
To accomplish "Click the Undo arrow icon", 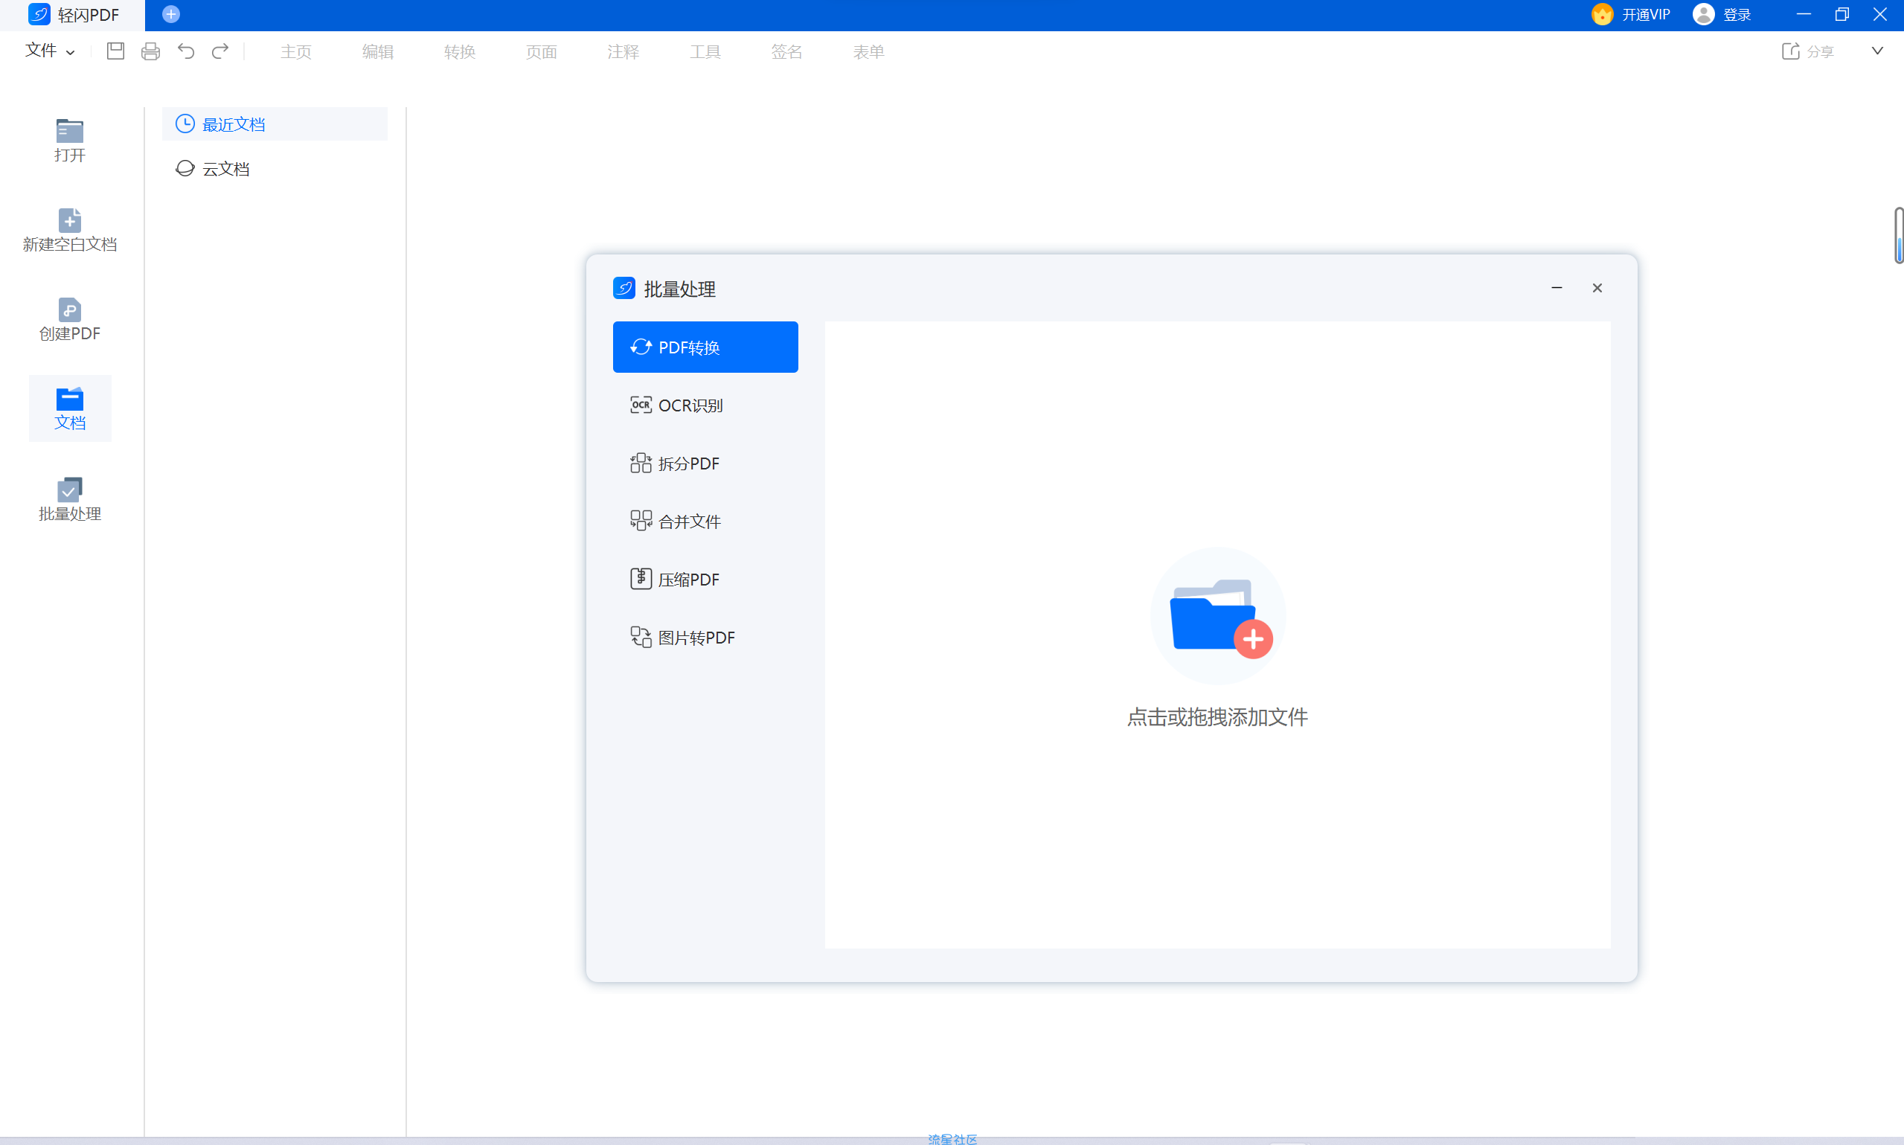I will coord(186,51).
